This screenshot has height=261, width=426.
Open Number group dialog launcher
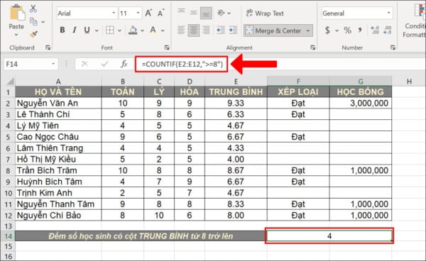click(393, 48)
